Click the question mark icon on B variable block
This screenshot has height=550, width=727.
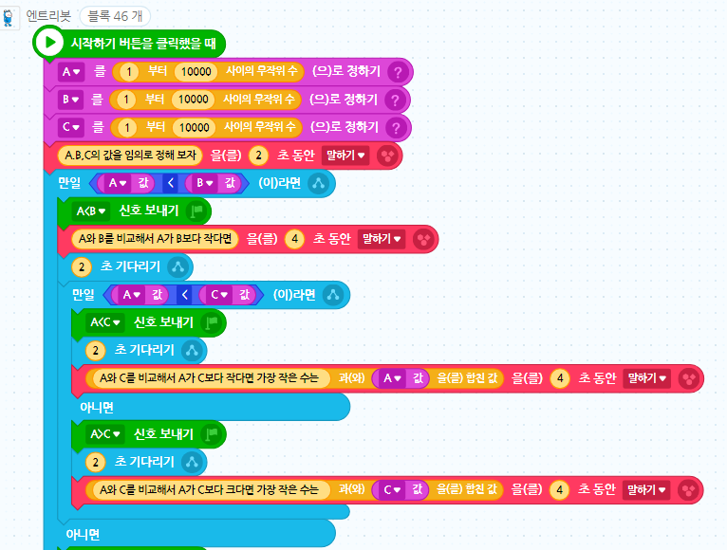point(395,100)
